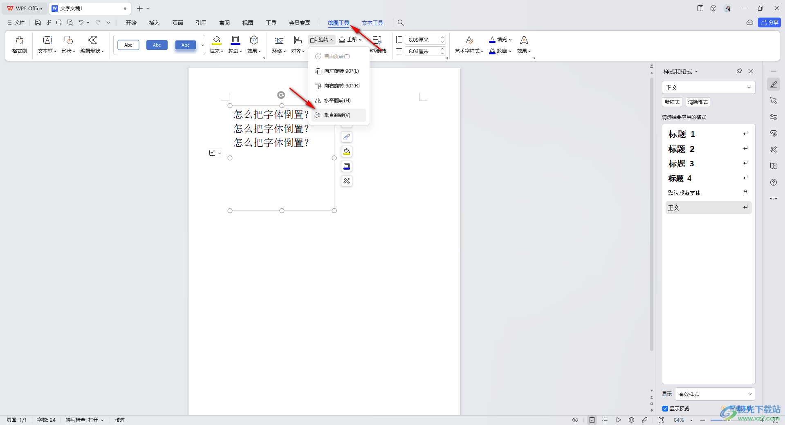Click Edit Shape (编辑形状) icon
The width and height of the screenshot is (785, 425).
pos(92,40)
